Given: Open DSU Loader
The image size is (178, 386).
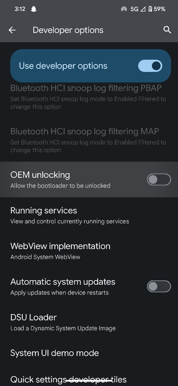Looking at the screenshot, I should pos(89,322).
